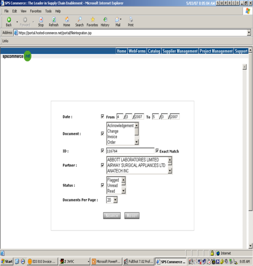Open the Back button history dropdown arrow
This screenshot has height=266, width=253.
(x=17, y=22)
